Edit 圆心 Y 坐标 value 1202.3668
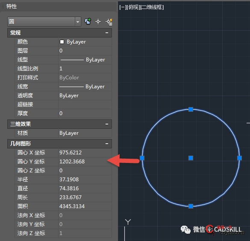The image size is (250, 241). pos(85,162)
